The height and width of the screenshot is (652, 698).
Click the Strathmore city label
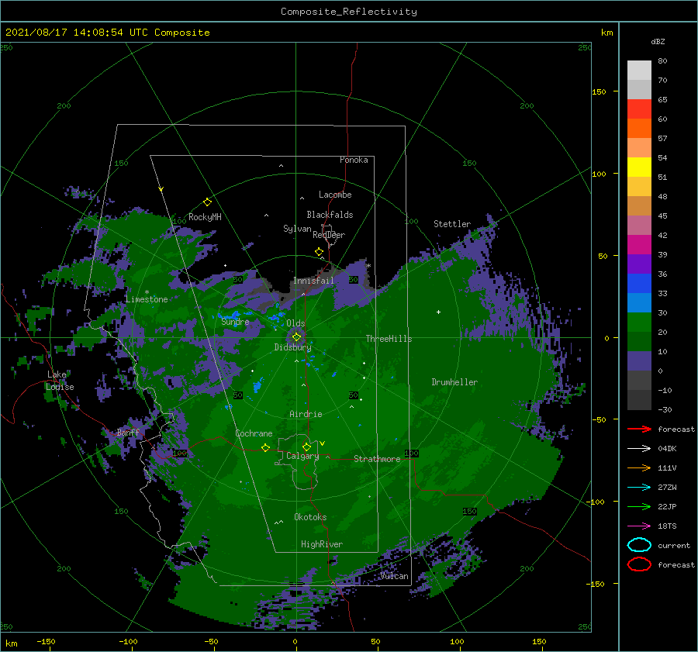[377, 459]
